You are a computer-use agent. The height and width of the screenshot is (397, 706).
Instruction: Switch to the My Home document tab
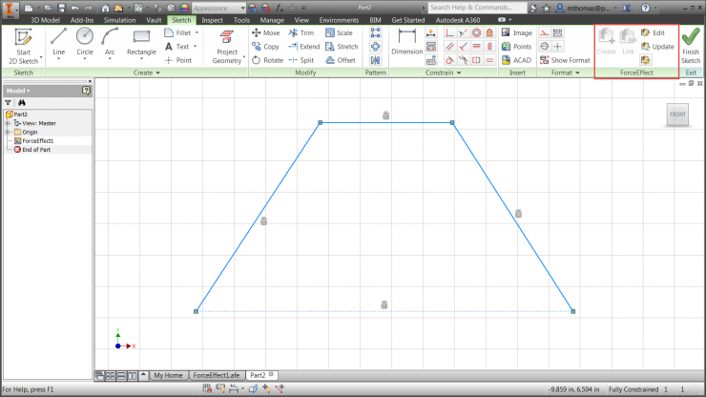[168, 375]
